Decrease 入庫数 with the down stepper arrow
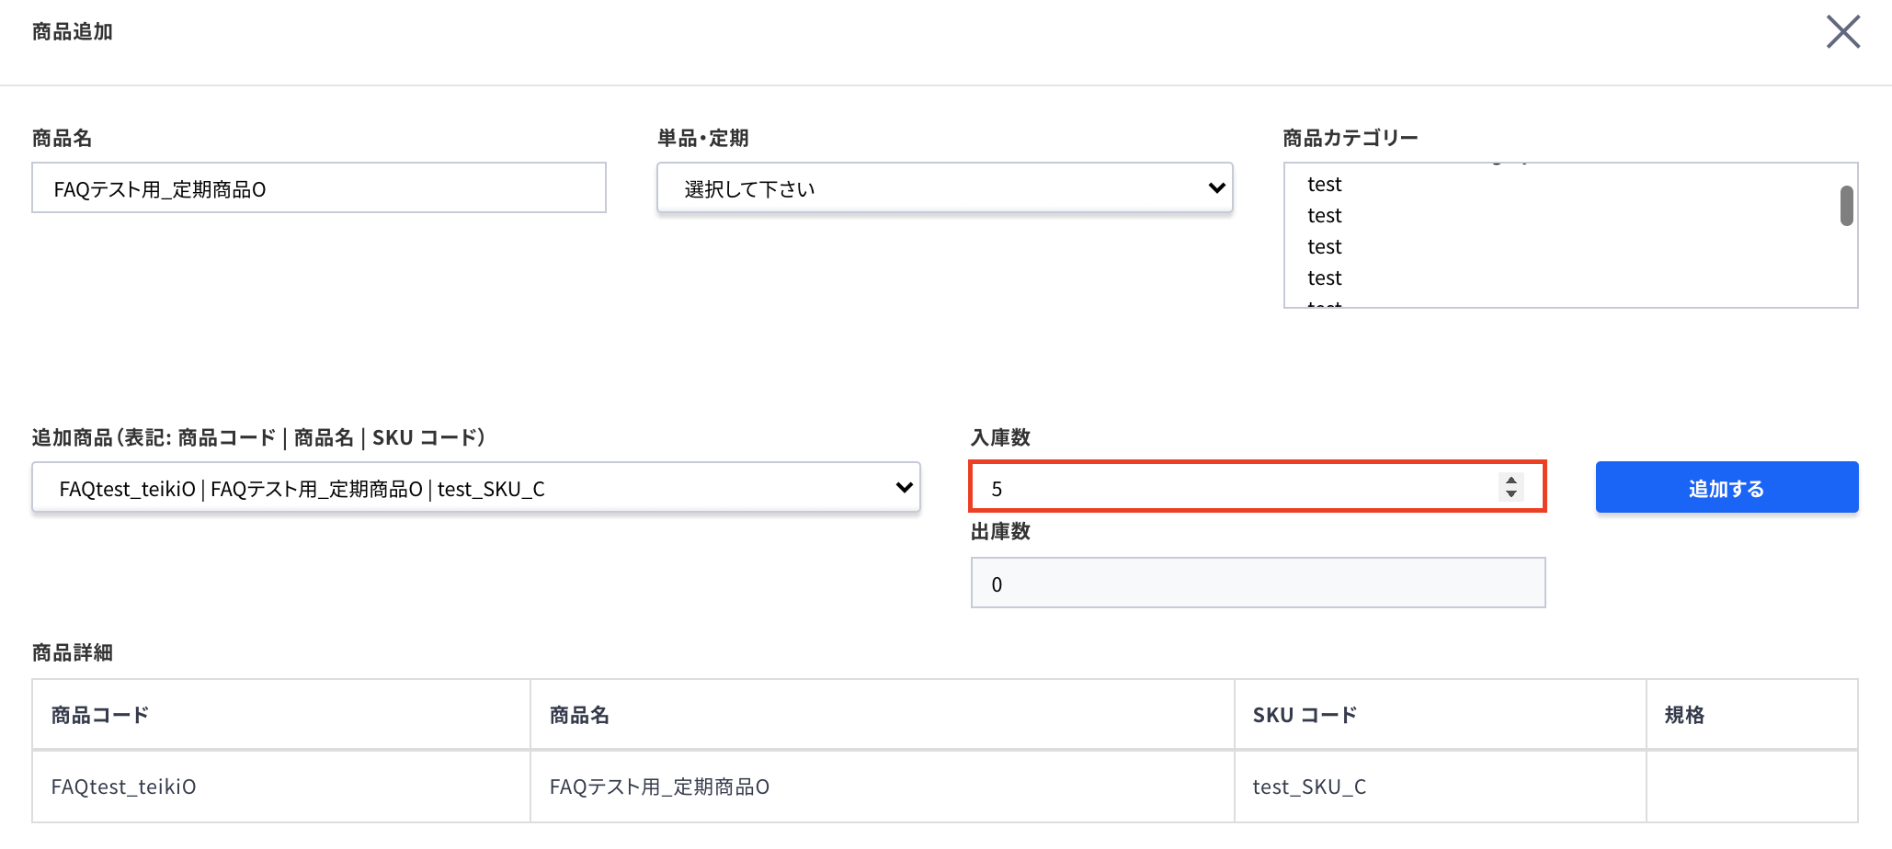 1510,494
